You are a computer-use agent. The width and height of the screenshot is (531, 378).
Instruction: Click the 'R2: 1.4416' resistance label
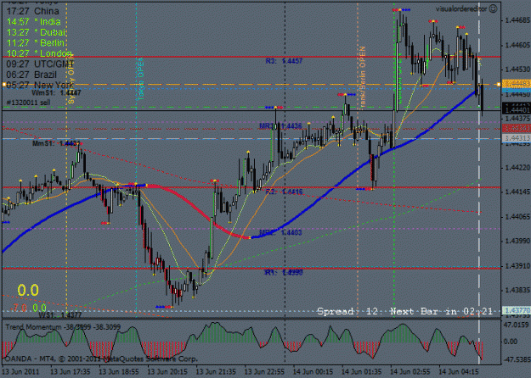coord(284,192)
